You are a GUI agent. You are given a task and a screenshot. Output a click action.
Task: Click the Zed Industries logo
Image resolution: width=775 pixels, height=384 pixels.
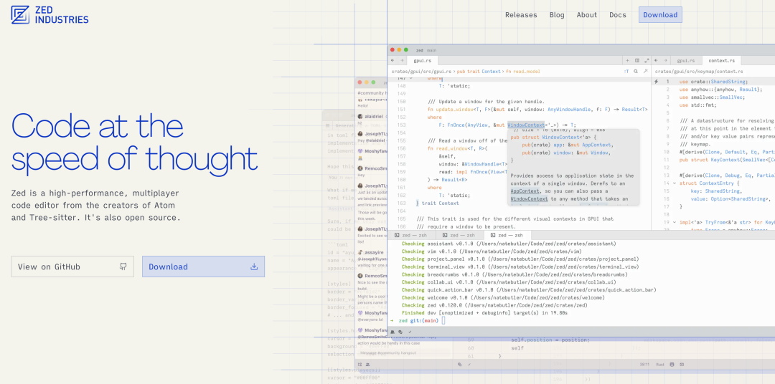[x=50, y=15]
